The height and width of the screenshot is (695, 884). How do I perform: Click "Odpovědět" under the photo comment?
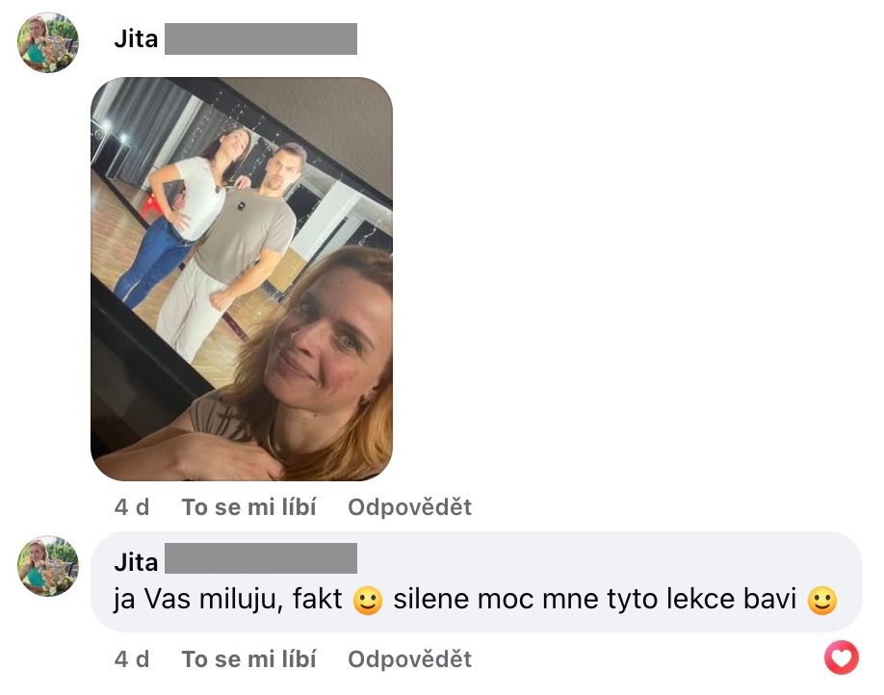click(x=410, y=507)
